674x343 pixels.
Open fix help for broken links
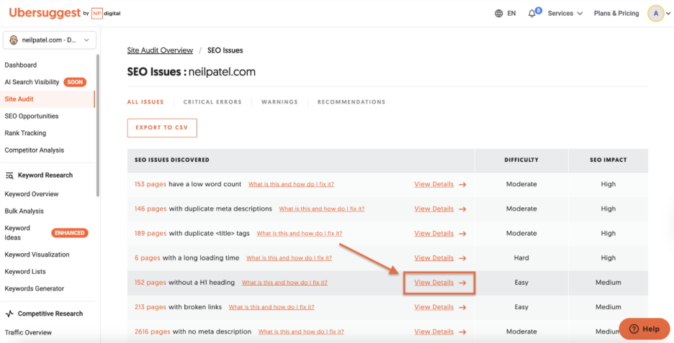tap(271, 307)
